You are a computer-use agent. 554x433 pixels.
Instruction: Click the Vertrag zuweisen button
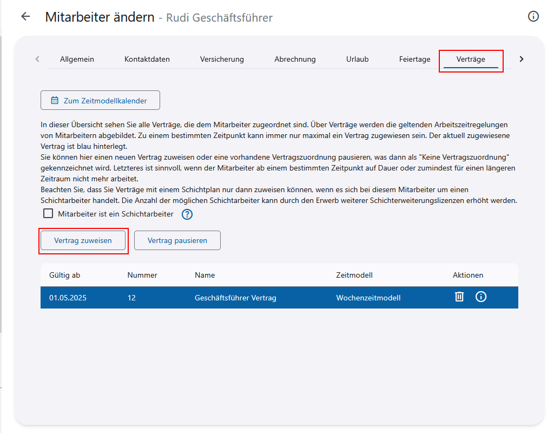83,241
